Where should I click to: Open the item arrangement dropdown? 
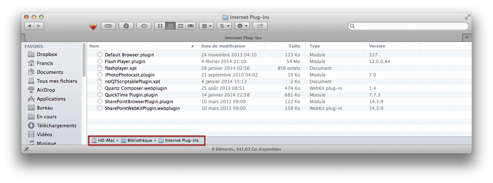tap(206, 26)
